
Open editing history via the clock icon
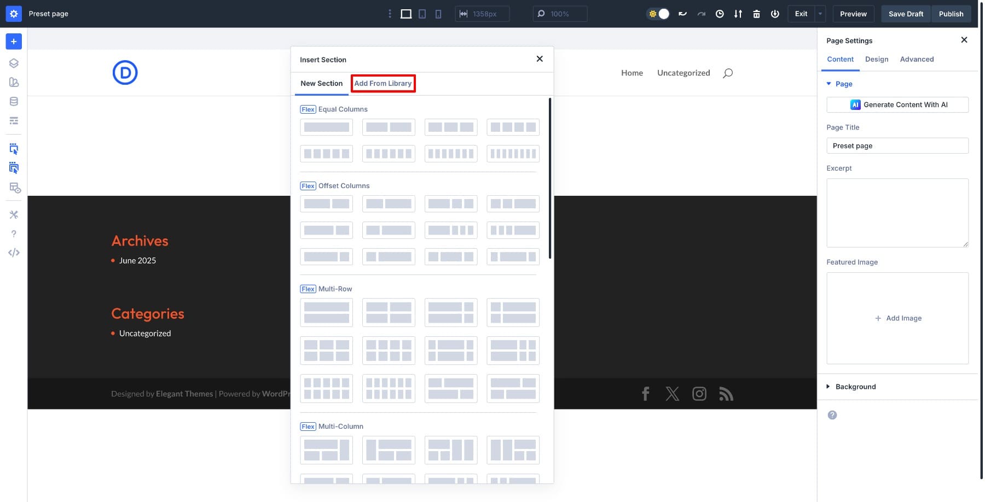(x=720, y=14)
